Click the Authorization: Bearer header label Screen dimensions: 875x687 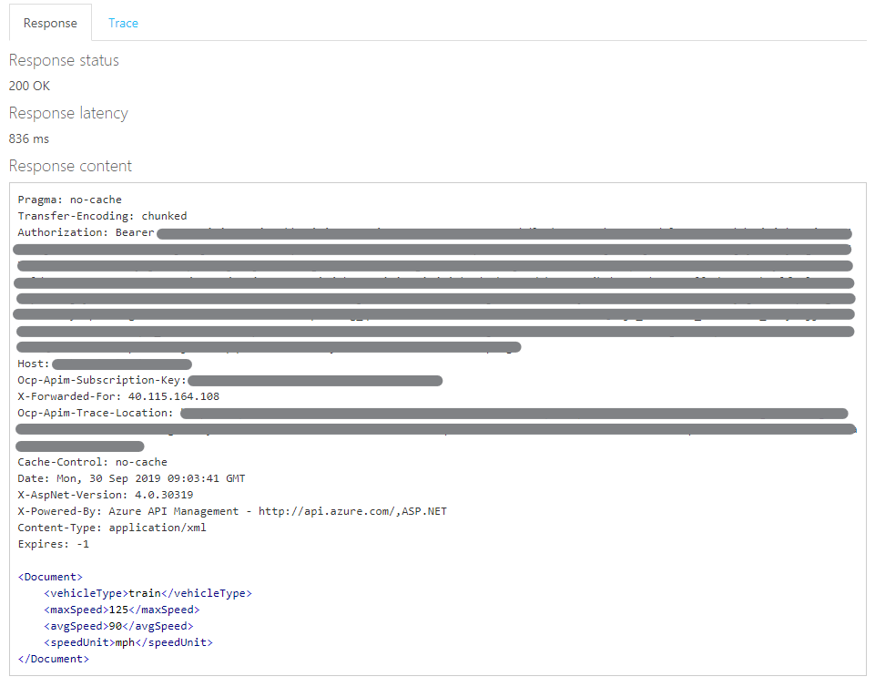point(86,232)
